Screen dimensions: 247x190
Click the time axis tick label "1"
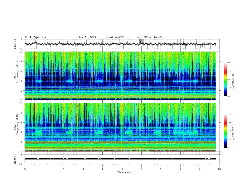[44, 169]
